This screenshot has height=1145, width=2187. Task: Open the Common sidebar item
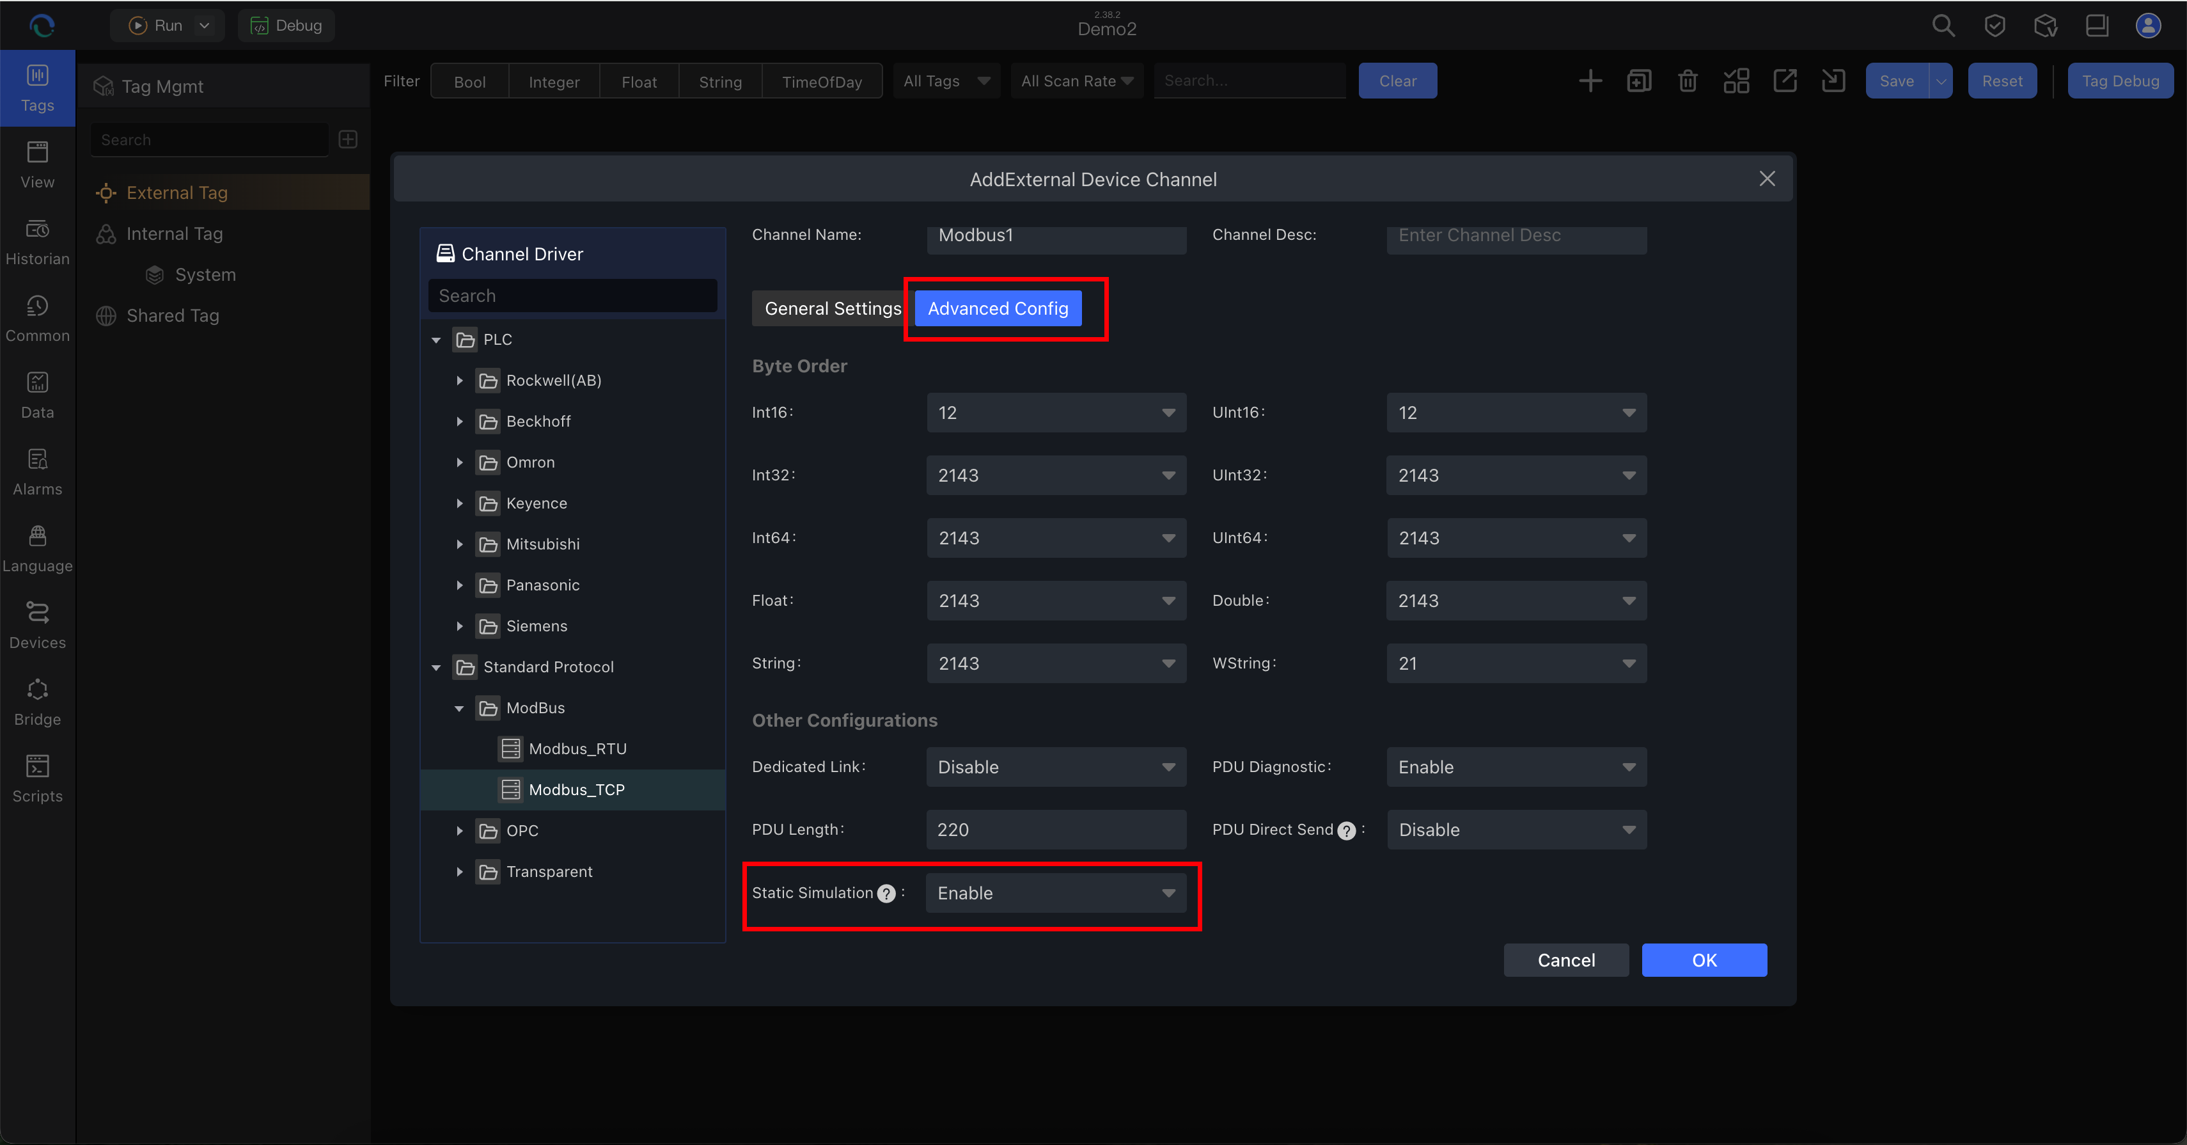37,319
